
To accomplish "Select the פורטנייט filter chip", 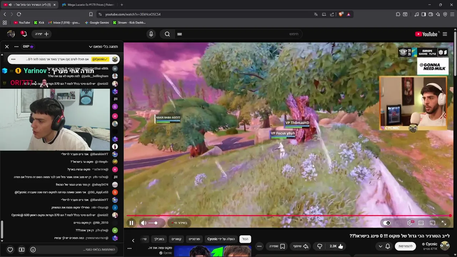I will coord(194,239).
